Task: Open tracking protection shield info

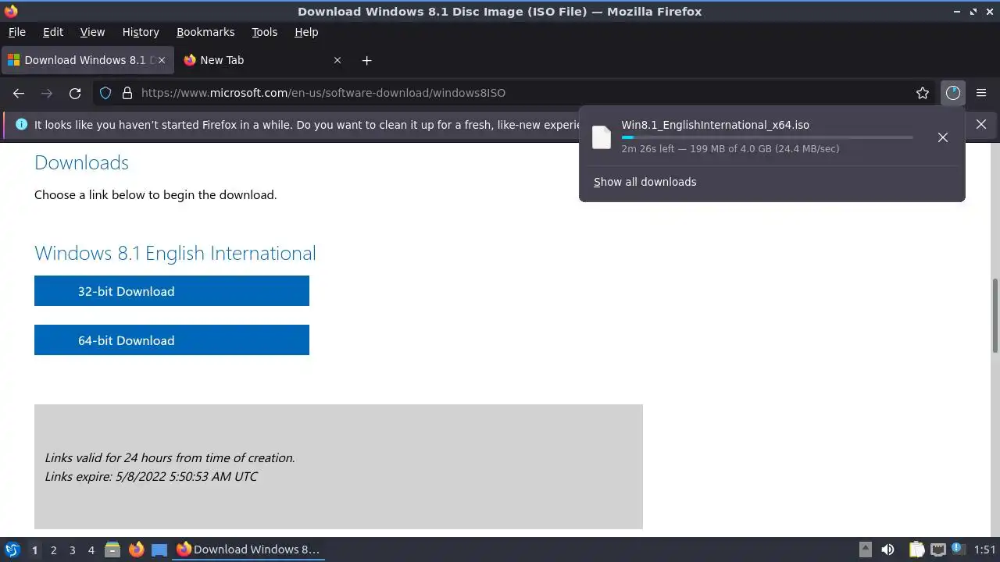Action: pos(105,93)
